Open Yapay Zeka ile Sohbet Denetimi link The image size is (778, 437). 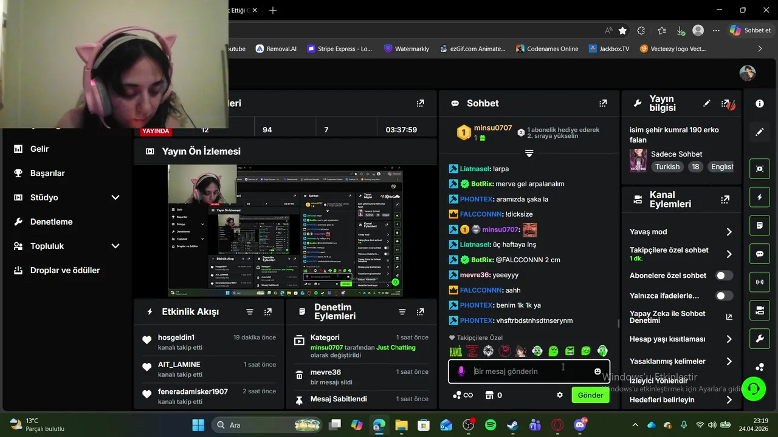681,317
